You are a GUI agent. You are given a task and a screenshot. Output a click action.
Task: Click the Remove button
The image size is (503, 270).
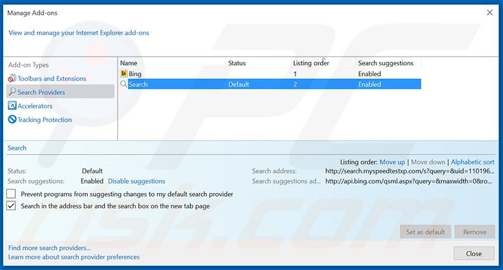[474, 232]
